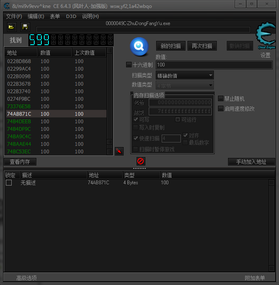The width and height of the screenshot is (279, 285).
Task: Select the 最后数字 option
Action: click(185, 142)
